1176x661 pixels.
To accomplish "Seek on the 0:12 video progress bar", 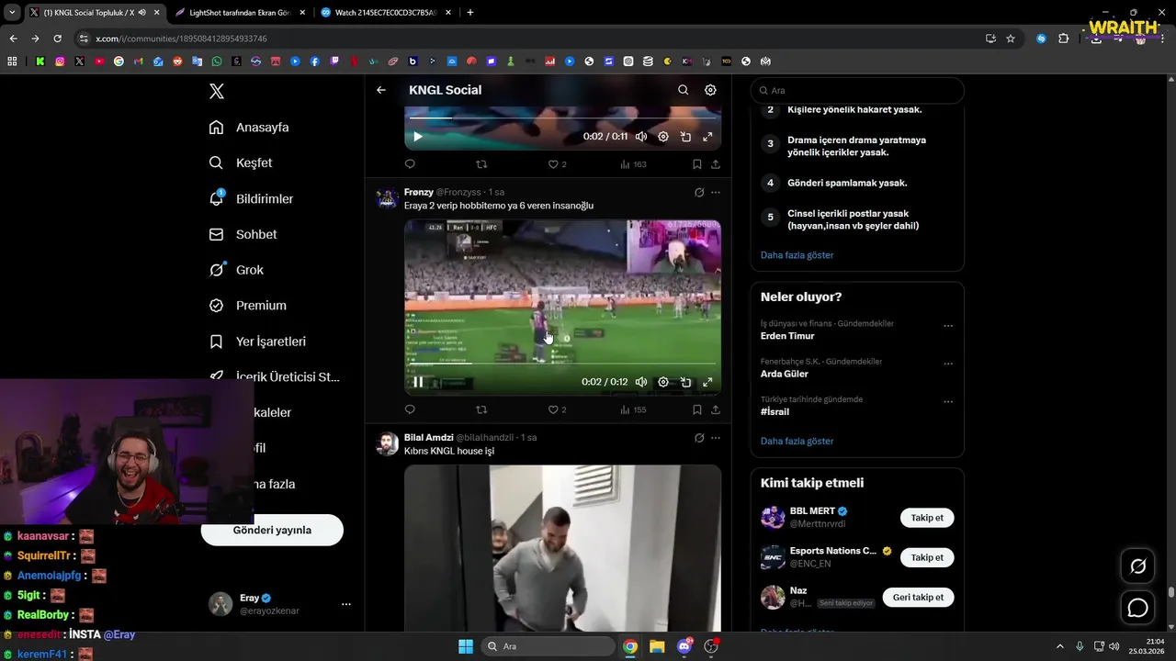I will 562,363.
